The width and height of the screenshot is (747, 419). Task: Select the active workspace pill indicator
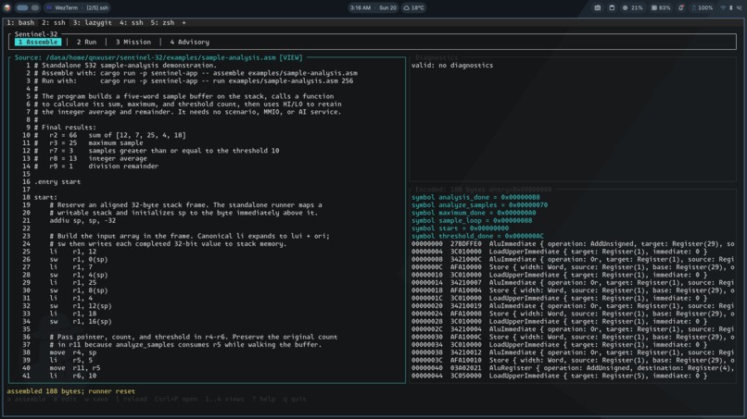point(22,7)
